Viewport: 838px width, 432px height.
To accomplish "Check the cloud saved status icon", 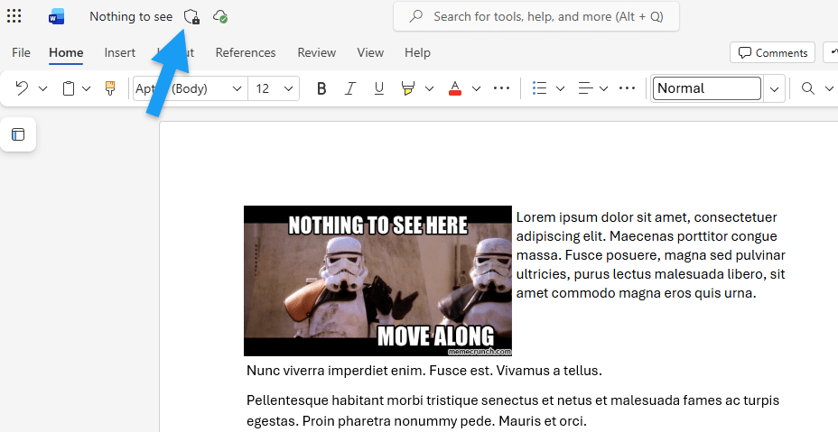I will (220, 16).
